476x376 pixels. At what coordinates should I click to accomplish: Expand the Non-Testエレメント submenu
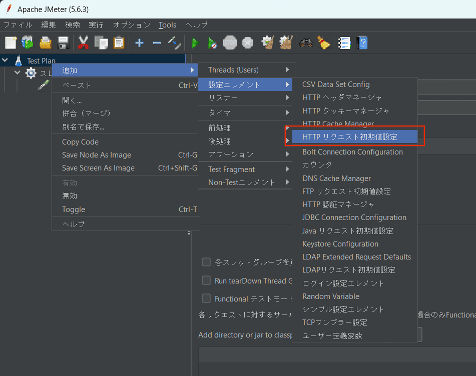(245, 182)
